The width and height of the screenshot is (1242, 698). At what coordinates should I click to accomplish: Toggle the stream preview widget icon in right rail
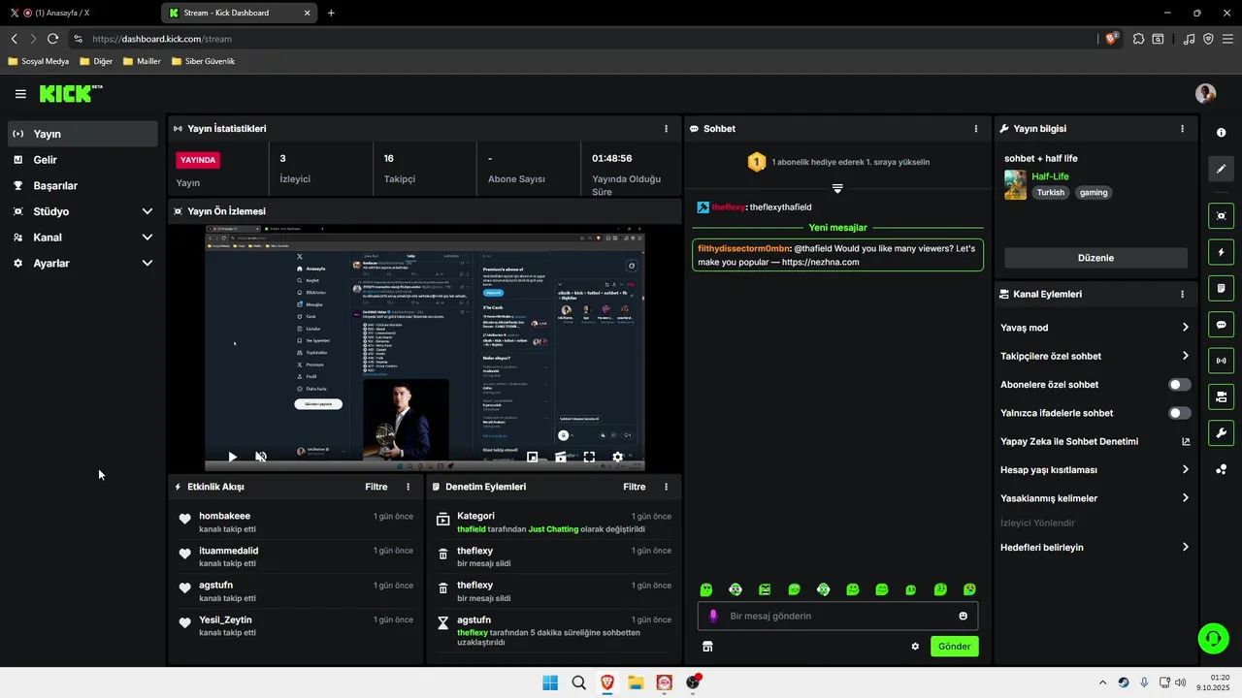pos(1222,216)
